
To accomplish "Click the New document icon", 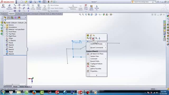I will tap(22, 2).
